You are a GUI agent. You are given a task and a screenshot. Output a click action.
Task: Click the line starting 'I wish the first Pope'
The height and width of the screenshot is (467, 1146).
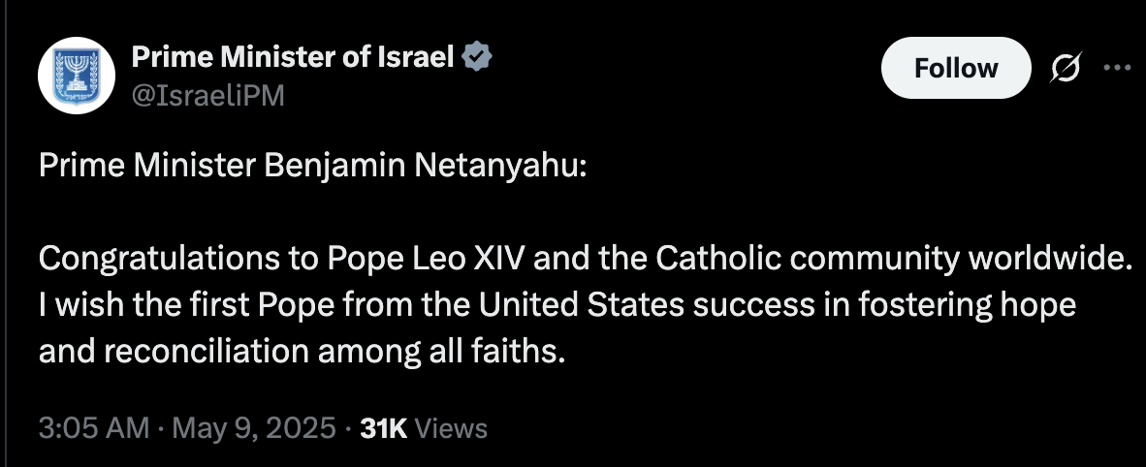[557, 305]
